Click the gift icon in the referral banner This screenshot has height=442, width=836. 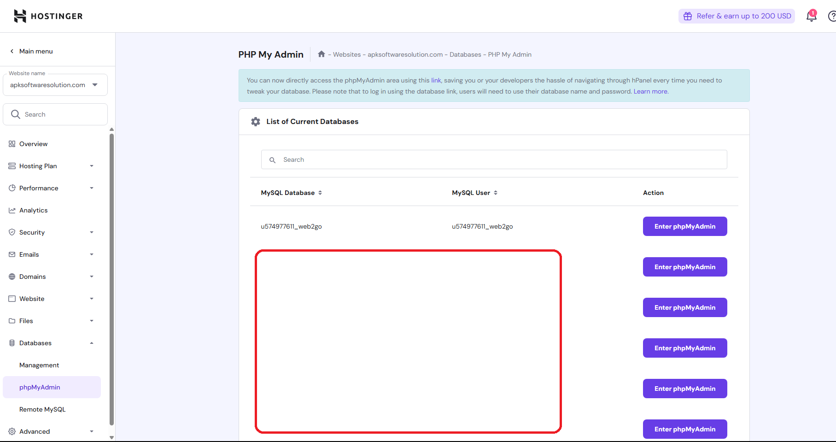[688, 16]
